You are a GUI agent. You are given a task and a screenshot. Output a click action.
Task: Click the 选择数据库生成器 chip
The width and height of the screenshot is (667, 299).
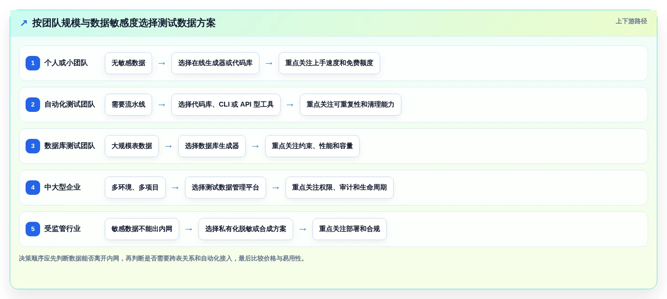pyautogui.click(x=212, y=146)
